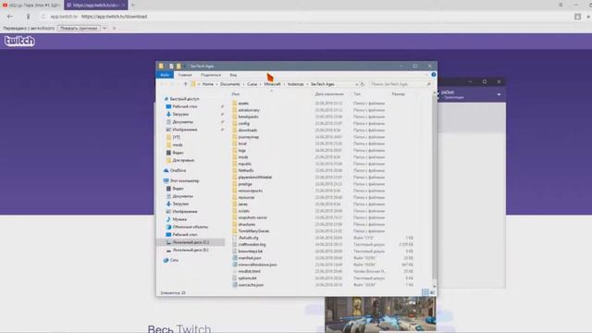Open the assets folder
Viewport: 592px width, 333px height.
243,103
